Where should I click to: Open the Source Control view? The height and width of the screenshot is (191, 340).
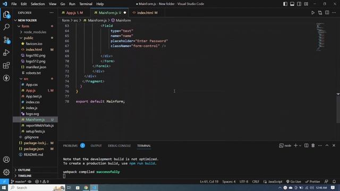click(x=6, y=40)
